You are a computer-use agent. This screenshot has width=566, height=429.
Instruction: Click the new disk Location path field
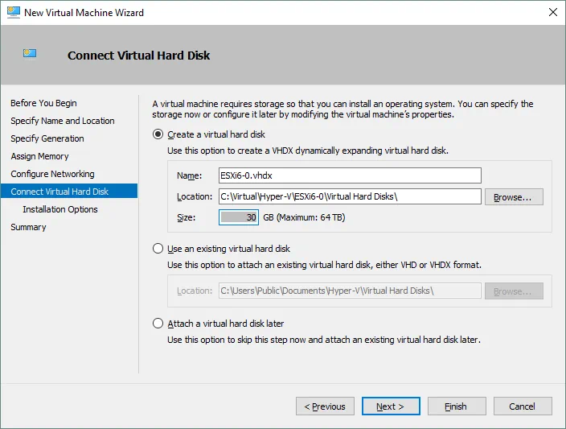point(349,196)
